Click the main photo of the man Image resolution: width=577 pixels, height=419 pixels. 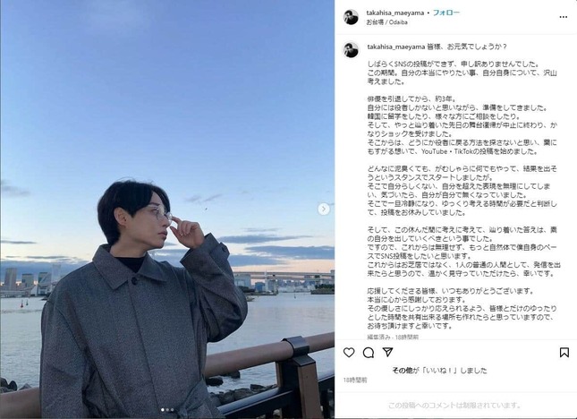tap(167, 209)
